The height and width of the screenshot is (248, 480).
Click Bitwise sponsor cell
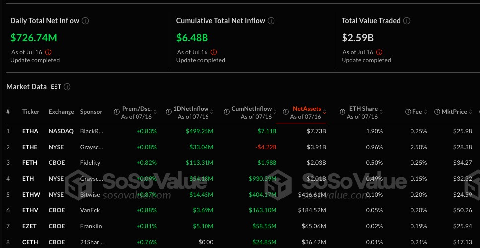(90, 195)
